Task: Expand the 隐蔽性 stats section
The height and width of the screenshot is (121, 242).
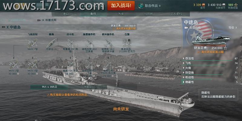Action: 210,82
